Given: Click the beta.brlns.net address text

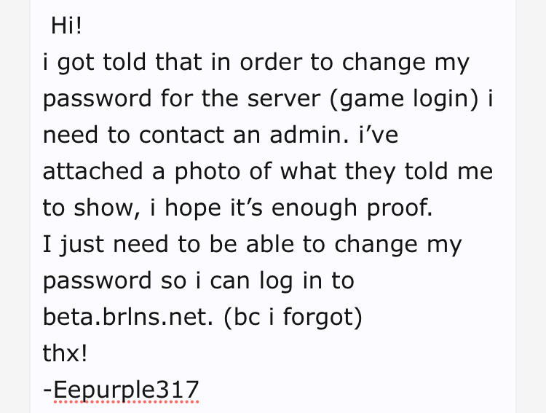Looking at the screenshot, I should tap(127, 317).
